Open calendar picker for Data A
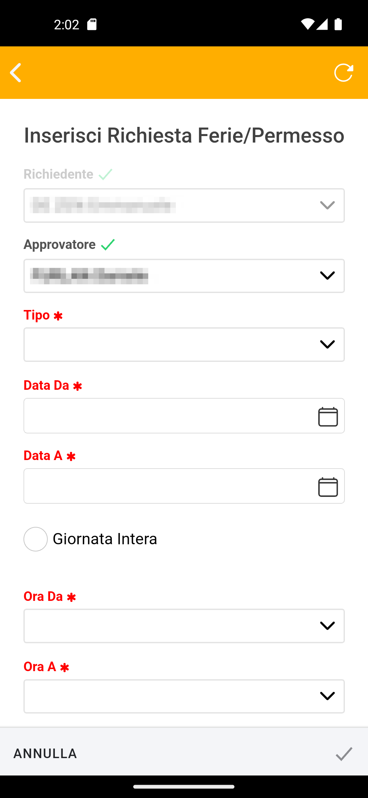368x798 pixels. click(328, 487)
